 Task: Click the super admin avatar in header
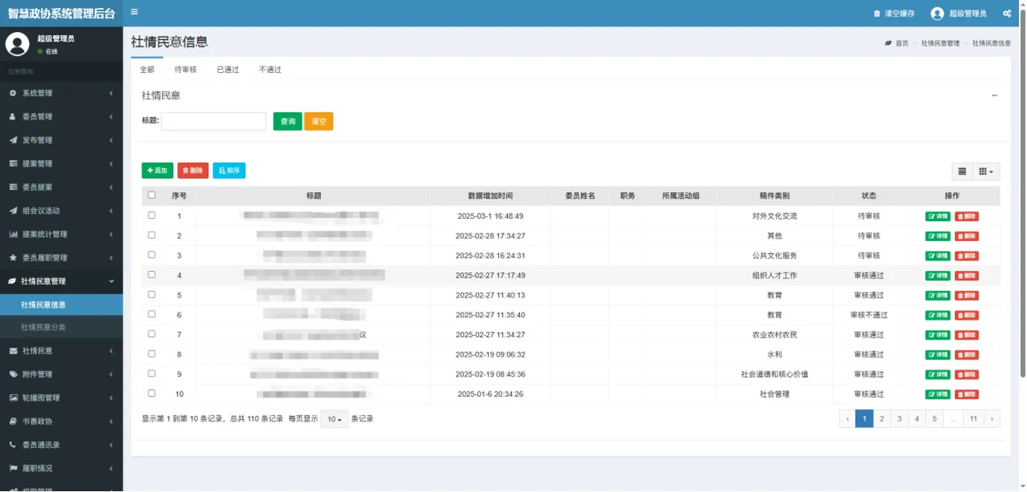(937, 13)
